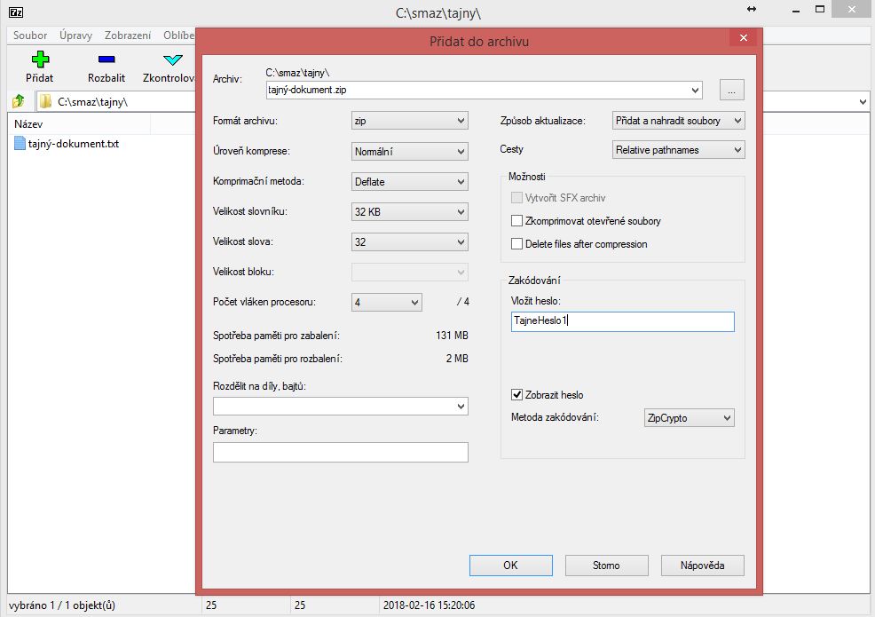Screen dimensions: 875x617
Task: Select the tajný-dokument.txt file
Action: [x=73, y=144]
